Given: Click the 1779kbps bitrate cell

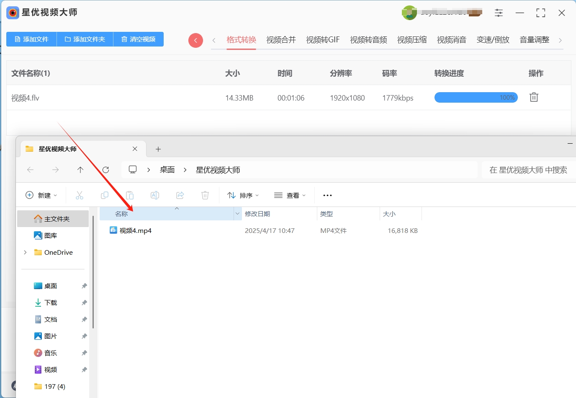Looking at the screenshot, I should 398,98.
